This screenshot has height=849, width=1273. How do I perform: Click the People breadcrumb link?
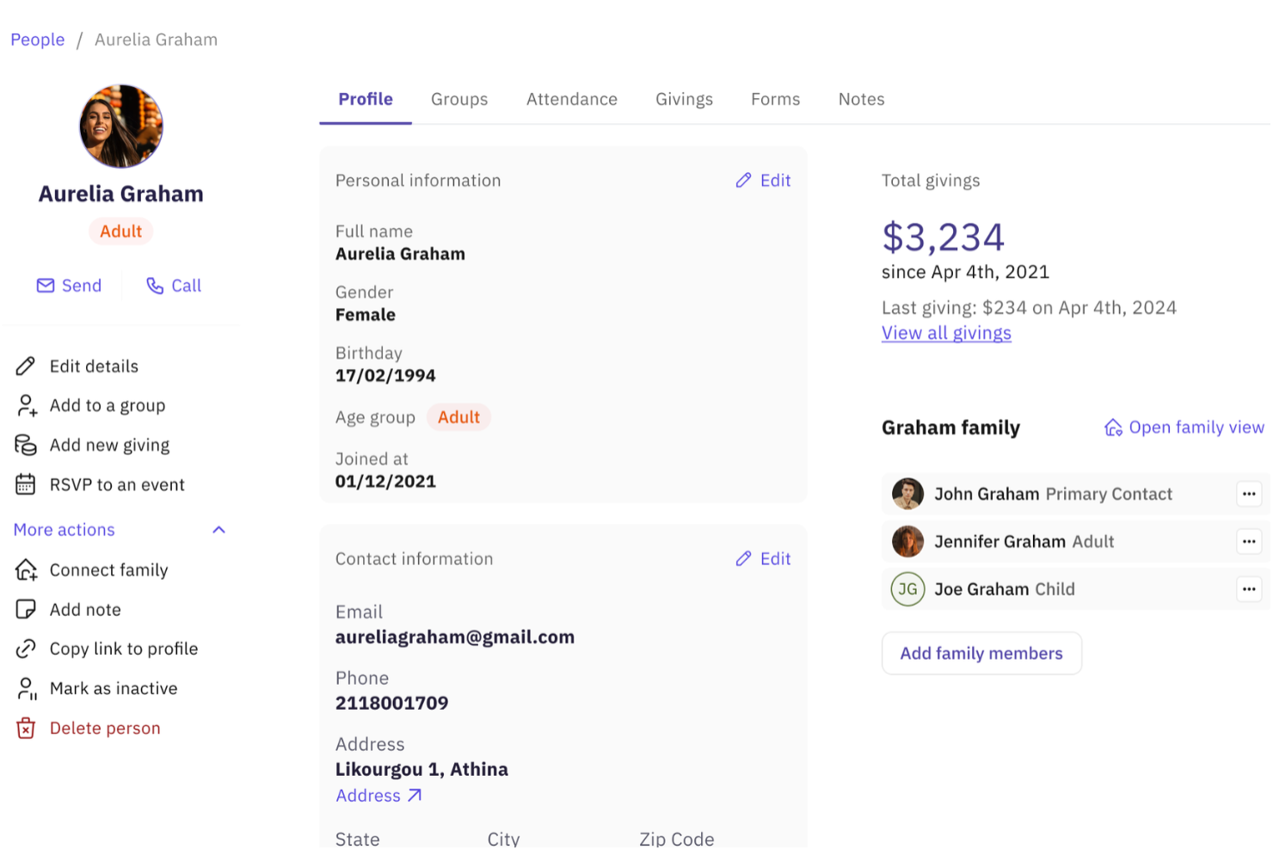pos(37,40)
